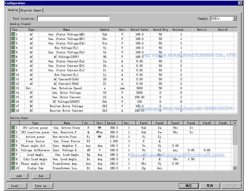Toggle derive row 7 Load Angle marker
The image size is (248, 191).
13,154
